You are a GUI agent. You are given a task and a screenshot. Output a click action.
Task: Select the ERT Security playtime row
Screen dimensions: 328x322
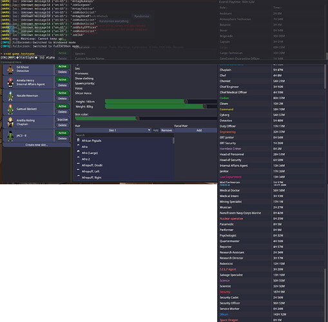pyautogui.click(x=271, y=143)
